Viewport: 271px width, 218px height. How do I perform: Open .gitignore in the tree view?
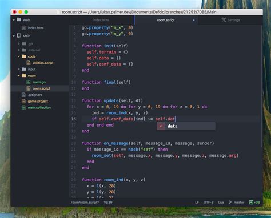coord(35,95)
